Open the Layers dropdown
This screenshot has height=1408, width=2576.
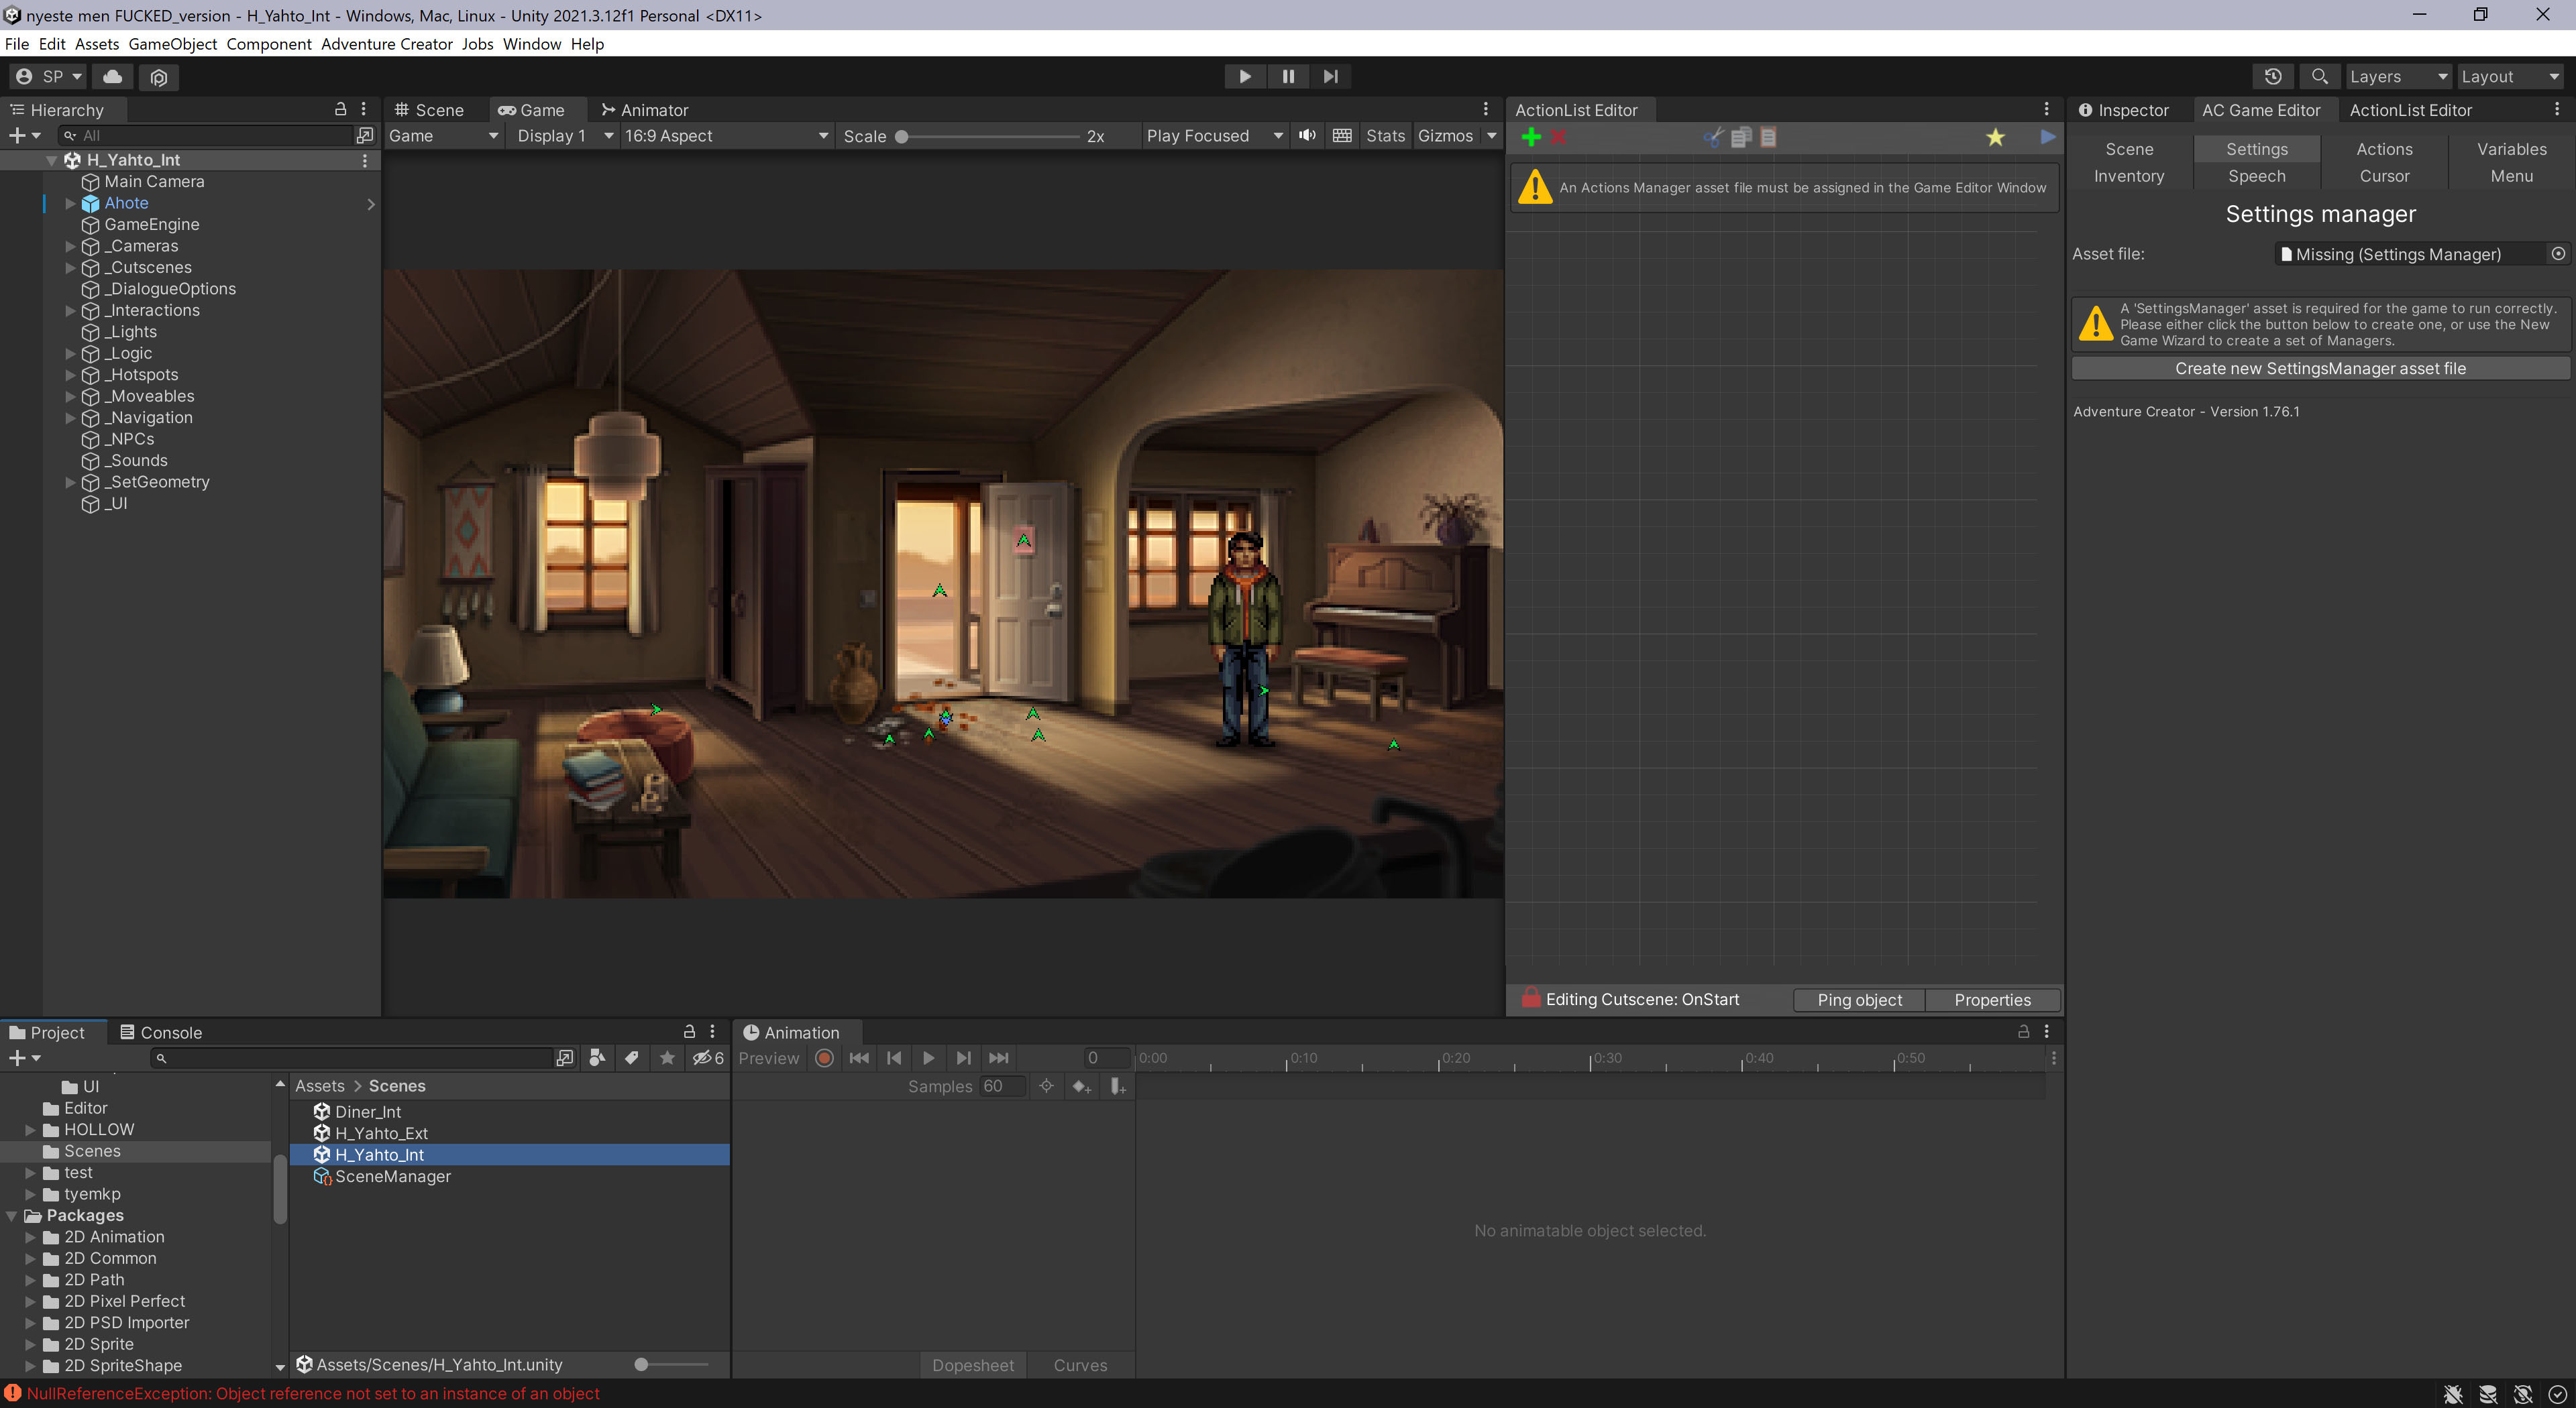(2398, 77)
